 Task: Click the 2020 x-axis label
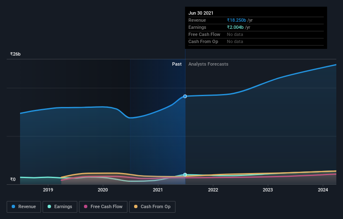tap(103, 190)
